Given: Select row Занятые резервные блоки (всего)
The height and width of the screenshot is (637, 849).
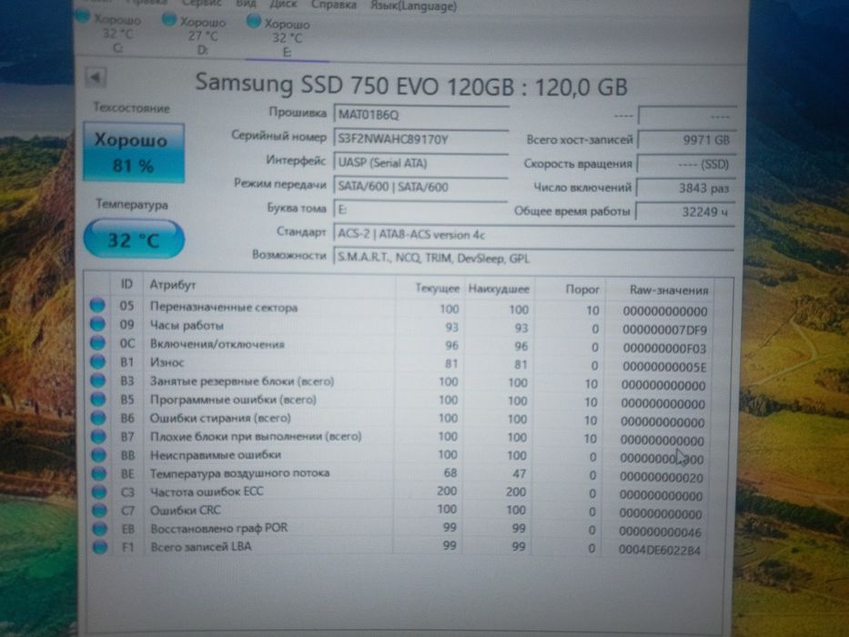Looking at the screenshot, I should pyautogui.click(x=399, y=382).
